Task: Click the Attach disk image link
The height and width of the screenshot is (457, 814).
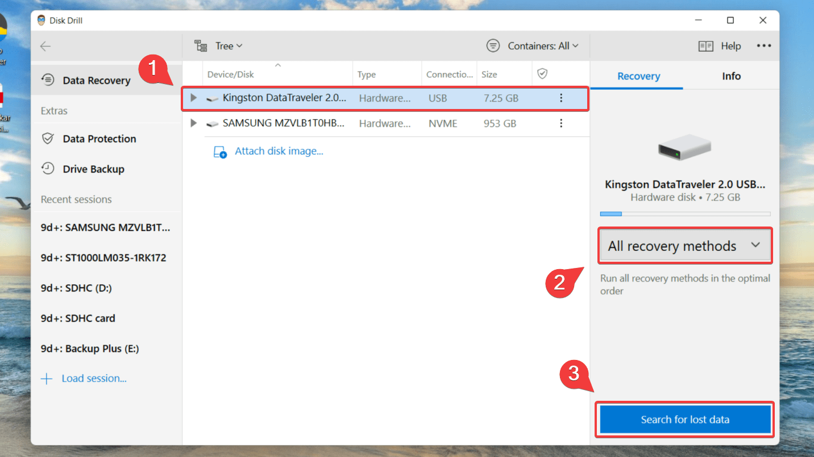Action: pos(279,151)
